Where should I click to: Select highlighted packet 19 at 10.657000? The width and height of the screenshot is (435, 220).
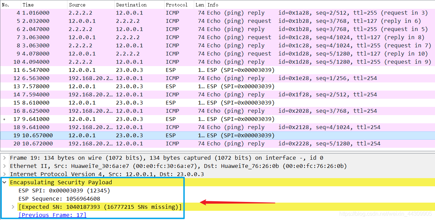[217, 136]
